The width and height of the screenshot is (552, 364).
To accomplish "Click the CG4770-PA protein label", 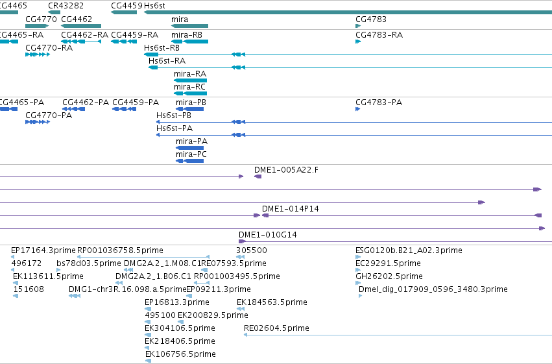I will [49, 115].
